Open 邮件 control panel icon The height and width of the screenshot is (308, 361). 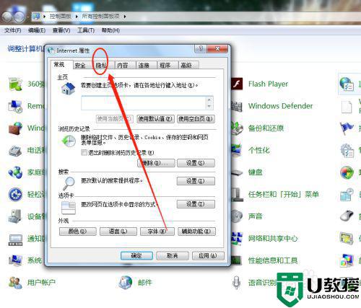click(x=126, y=283)
